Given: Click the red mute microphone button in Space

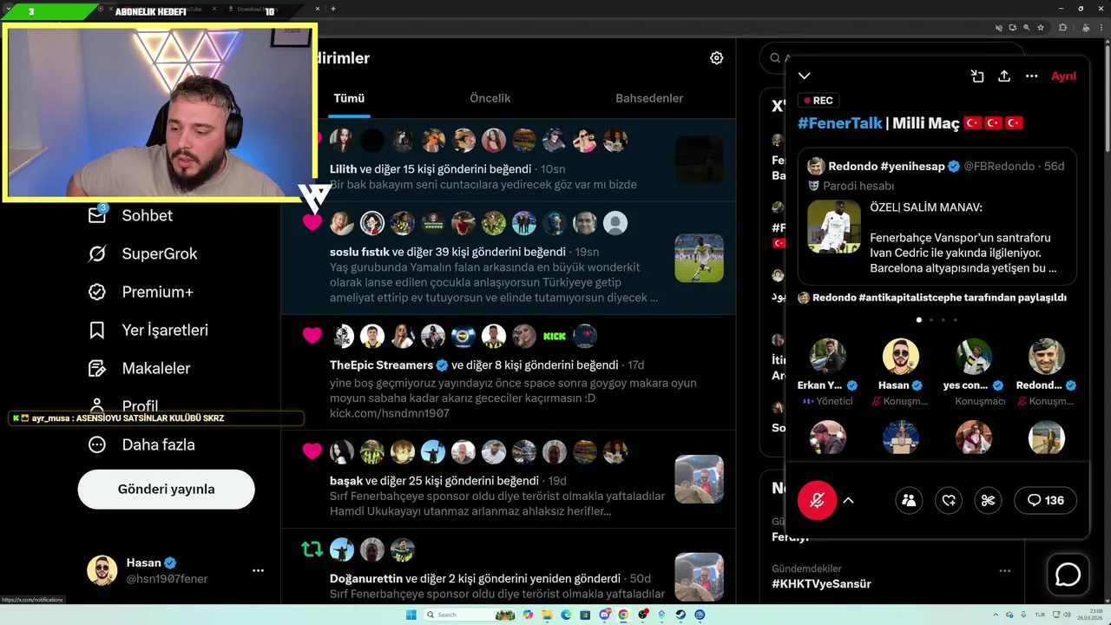Looking at the screenshot, I should click(817, 500).
